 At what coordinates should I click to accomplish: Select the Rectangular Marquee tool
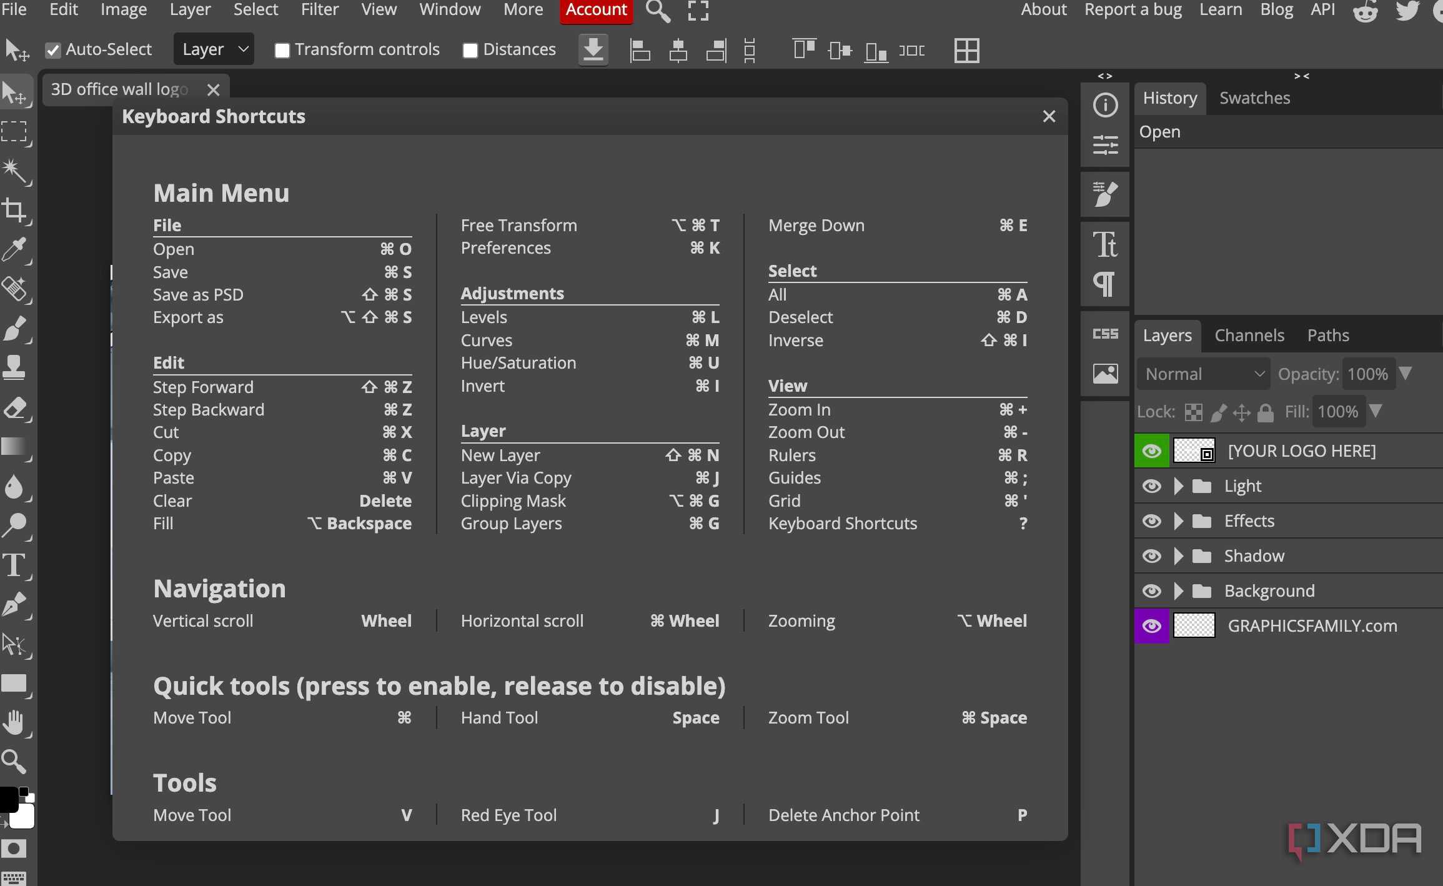point(14,132)
